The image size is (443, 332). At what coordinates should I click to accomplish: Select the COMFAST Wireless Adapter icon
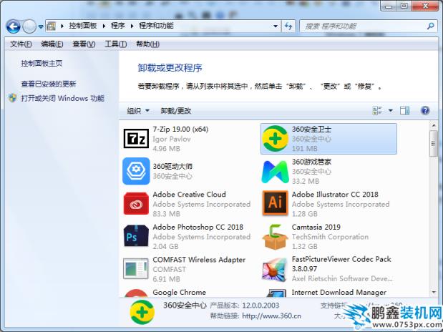coord(136,268)
